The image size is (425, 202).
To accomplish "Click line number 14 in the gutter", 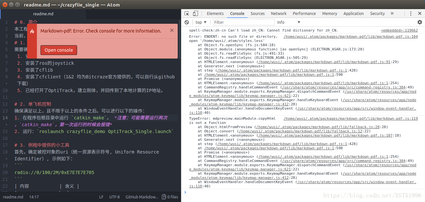I will [x=5, y=118].
